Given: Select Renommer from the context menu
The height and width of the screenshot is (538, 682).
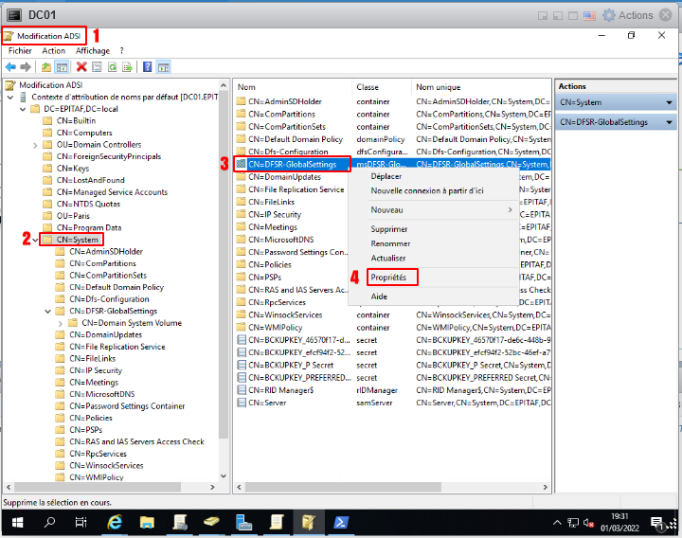Looking at the screenshot, I should (x=389, y=243).
